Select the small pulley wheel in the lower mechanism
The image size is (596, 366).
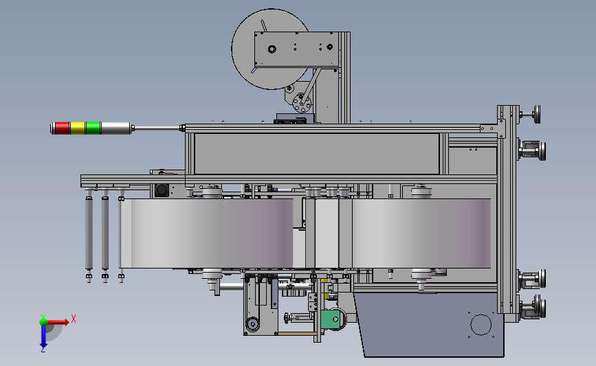click(252, 324)
